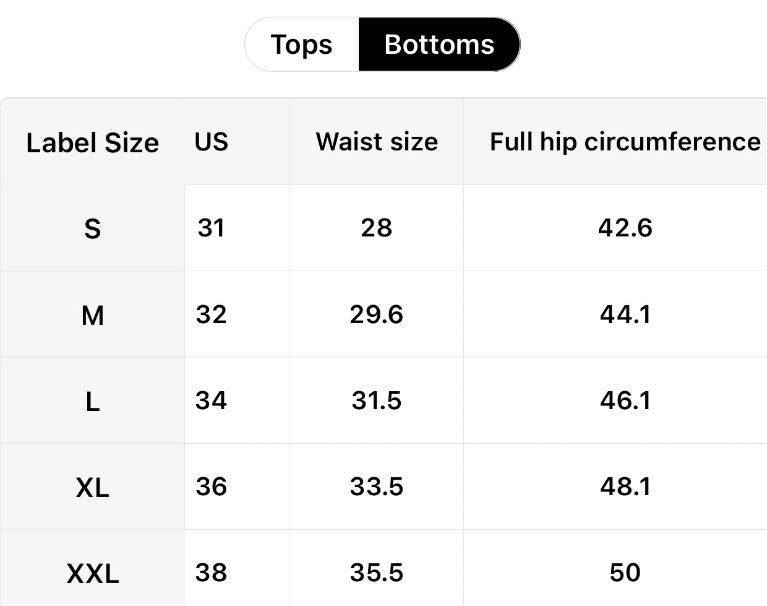Select the M label size row
The image size is (767, 606).
(x=92, y=315)
